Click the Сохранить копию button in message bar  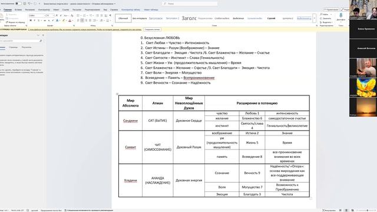pyautogui.click(x=153, y=29)
